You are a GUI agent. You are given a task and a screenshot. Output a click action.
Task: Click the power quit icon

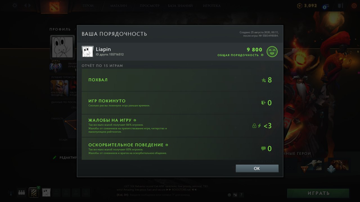click(x=354, y=6)
